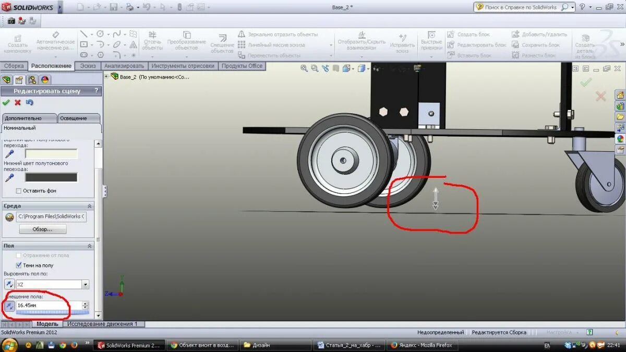Click the floor offset slider wheel
626x352 pixels.
coord(52,312)
